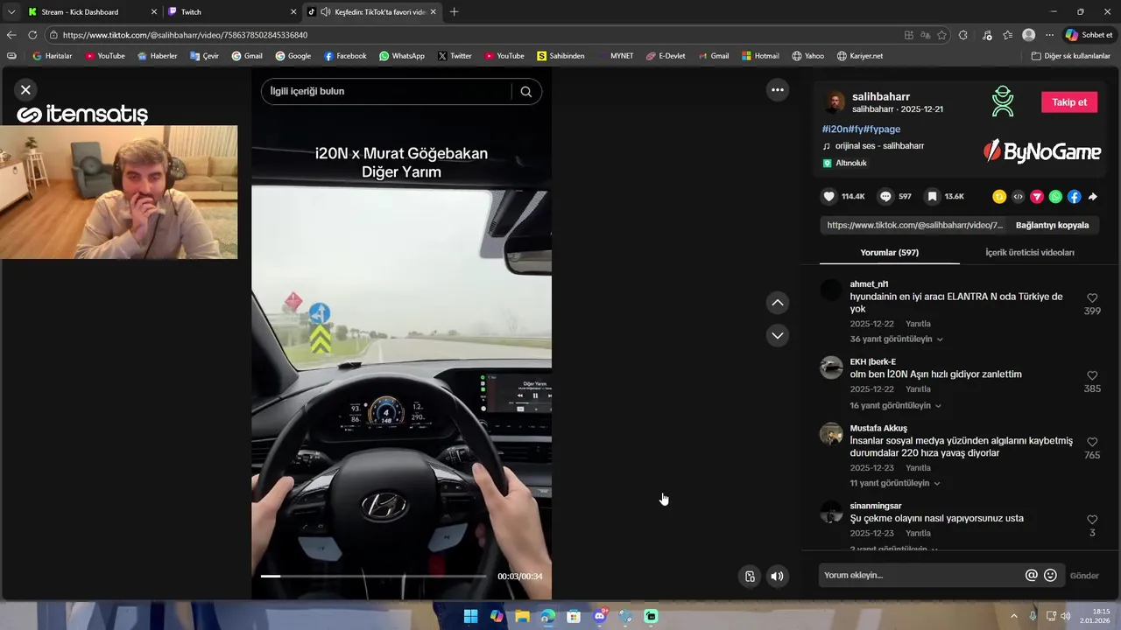Screen dimensions: 1121x630
Task: Click salihbaharr's profile avatar
Action: tap(835, 101)
